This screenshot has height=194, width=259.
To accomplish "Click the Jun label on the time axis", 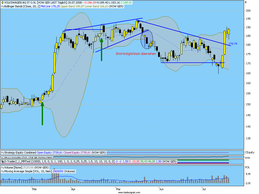I will [161, 189].
